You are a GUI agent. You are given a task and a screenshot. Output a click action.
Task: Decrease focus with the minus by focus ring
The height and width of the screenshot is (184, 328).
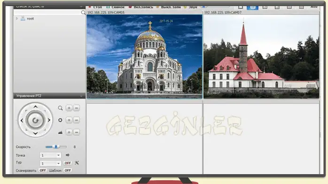click(x=77, y=120)
